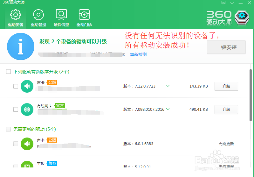Screen dimensions: 254x177
Task: Click 升级 for the 有线网卡 driver
Action: (x=226, y=109)
